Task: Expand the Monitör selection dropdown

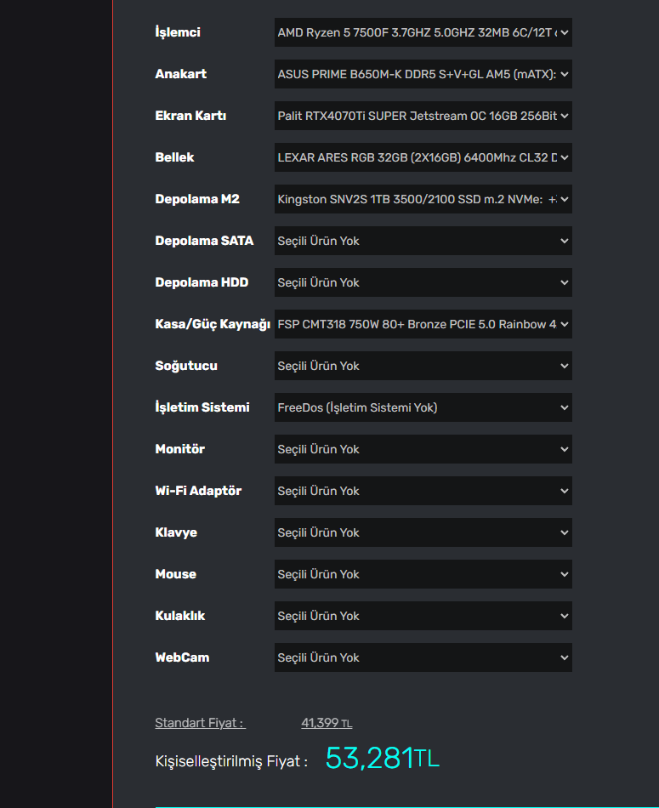Action: coord(423,449)
